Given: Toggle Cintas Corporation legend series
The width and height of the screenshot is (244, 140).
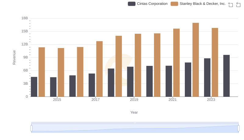Looking at the screenshot, I should (148, 4).
